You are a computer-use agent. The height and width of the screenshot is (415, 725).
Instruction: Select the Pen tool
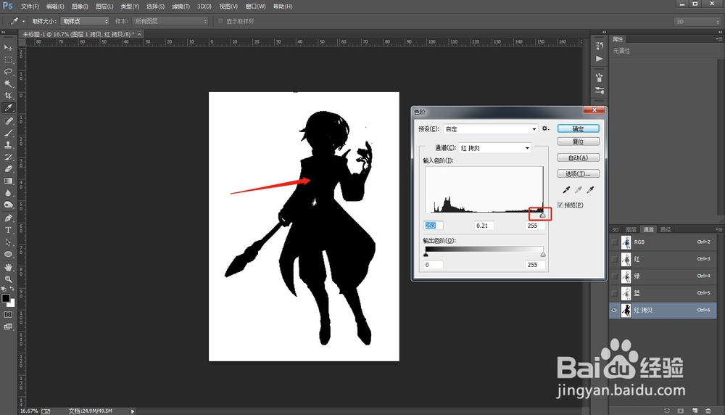(x=8, y=218)
